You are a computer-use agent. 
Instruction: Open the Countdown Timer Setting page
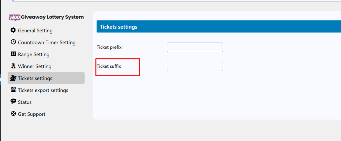47,42
